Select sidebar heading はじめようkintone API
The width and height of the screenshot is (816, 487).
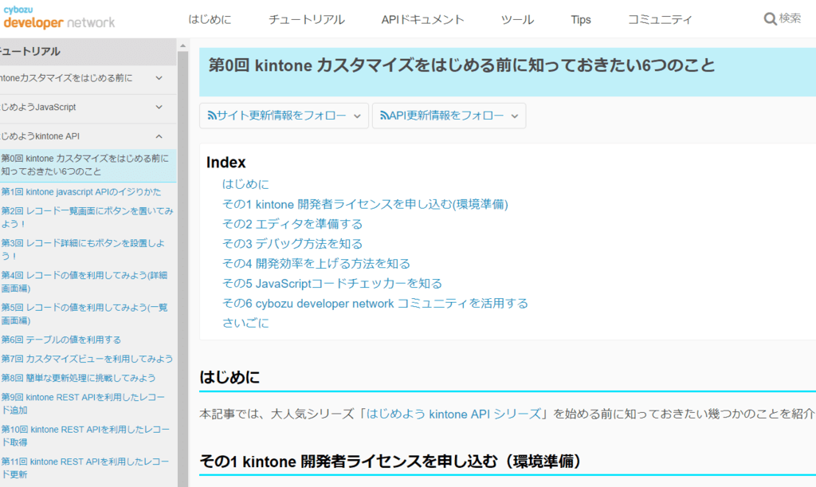point(40,136)
